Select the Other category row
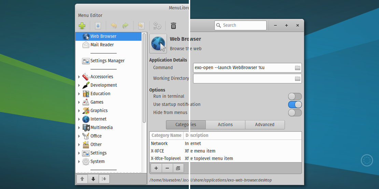 pos(109,144)
